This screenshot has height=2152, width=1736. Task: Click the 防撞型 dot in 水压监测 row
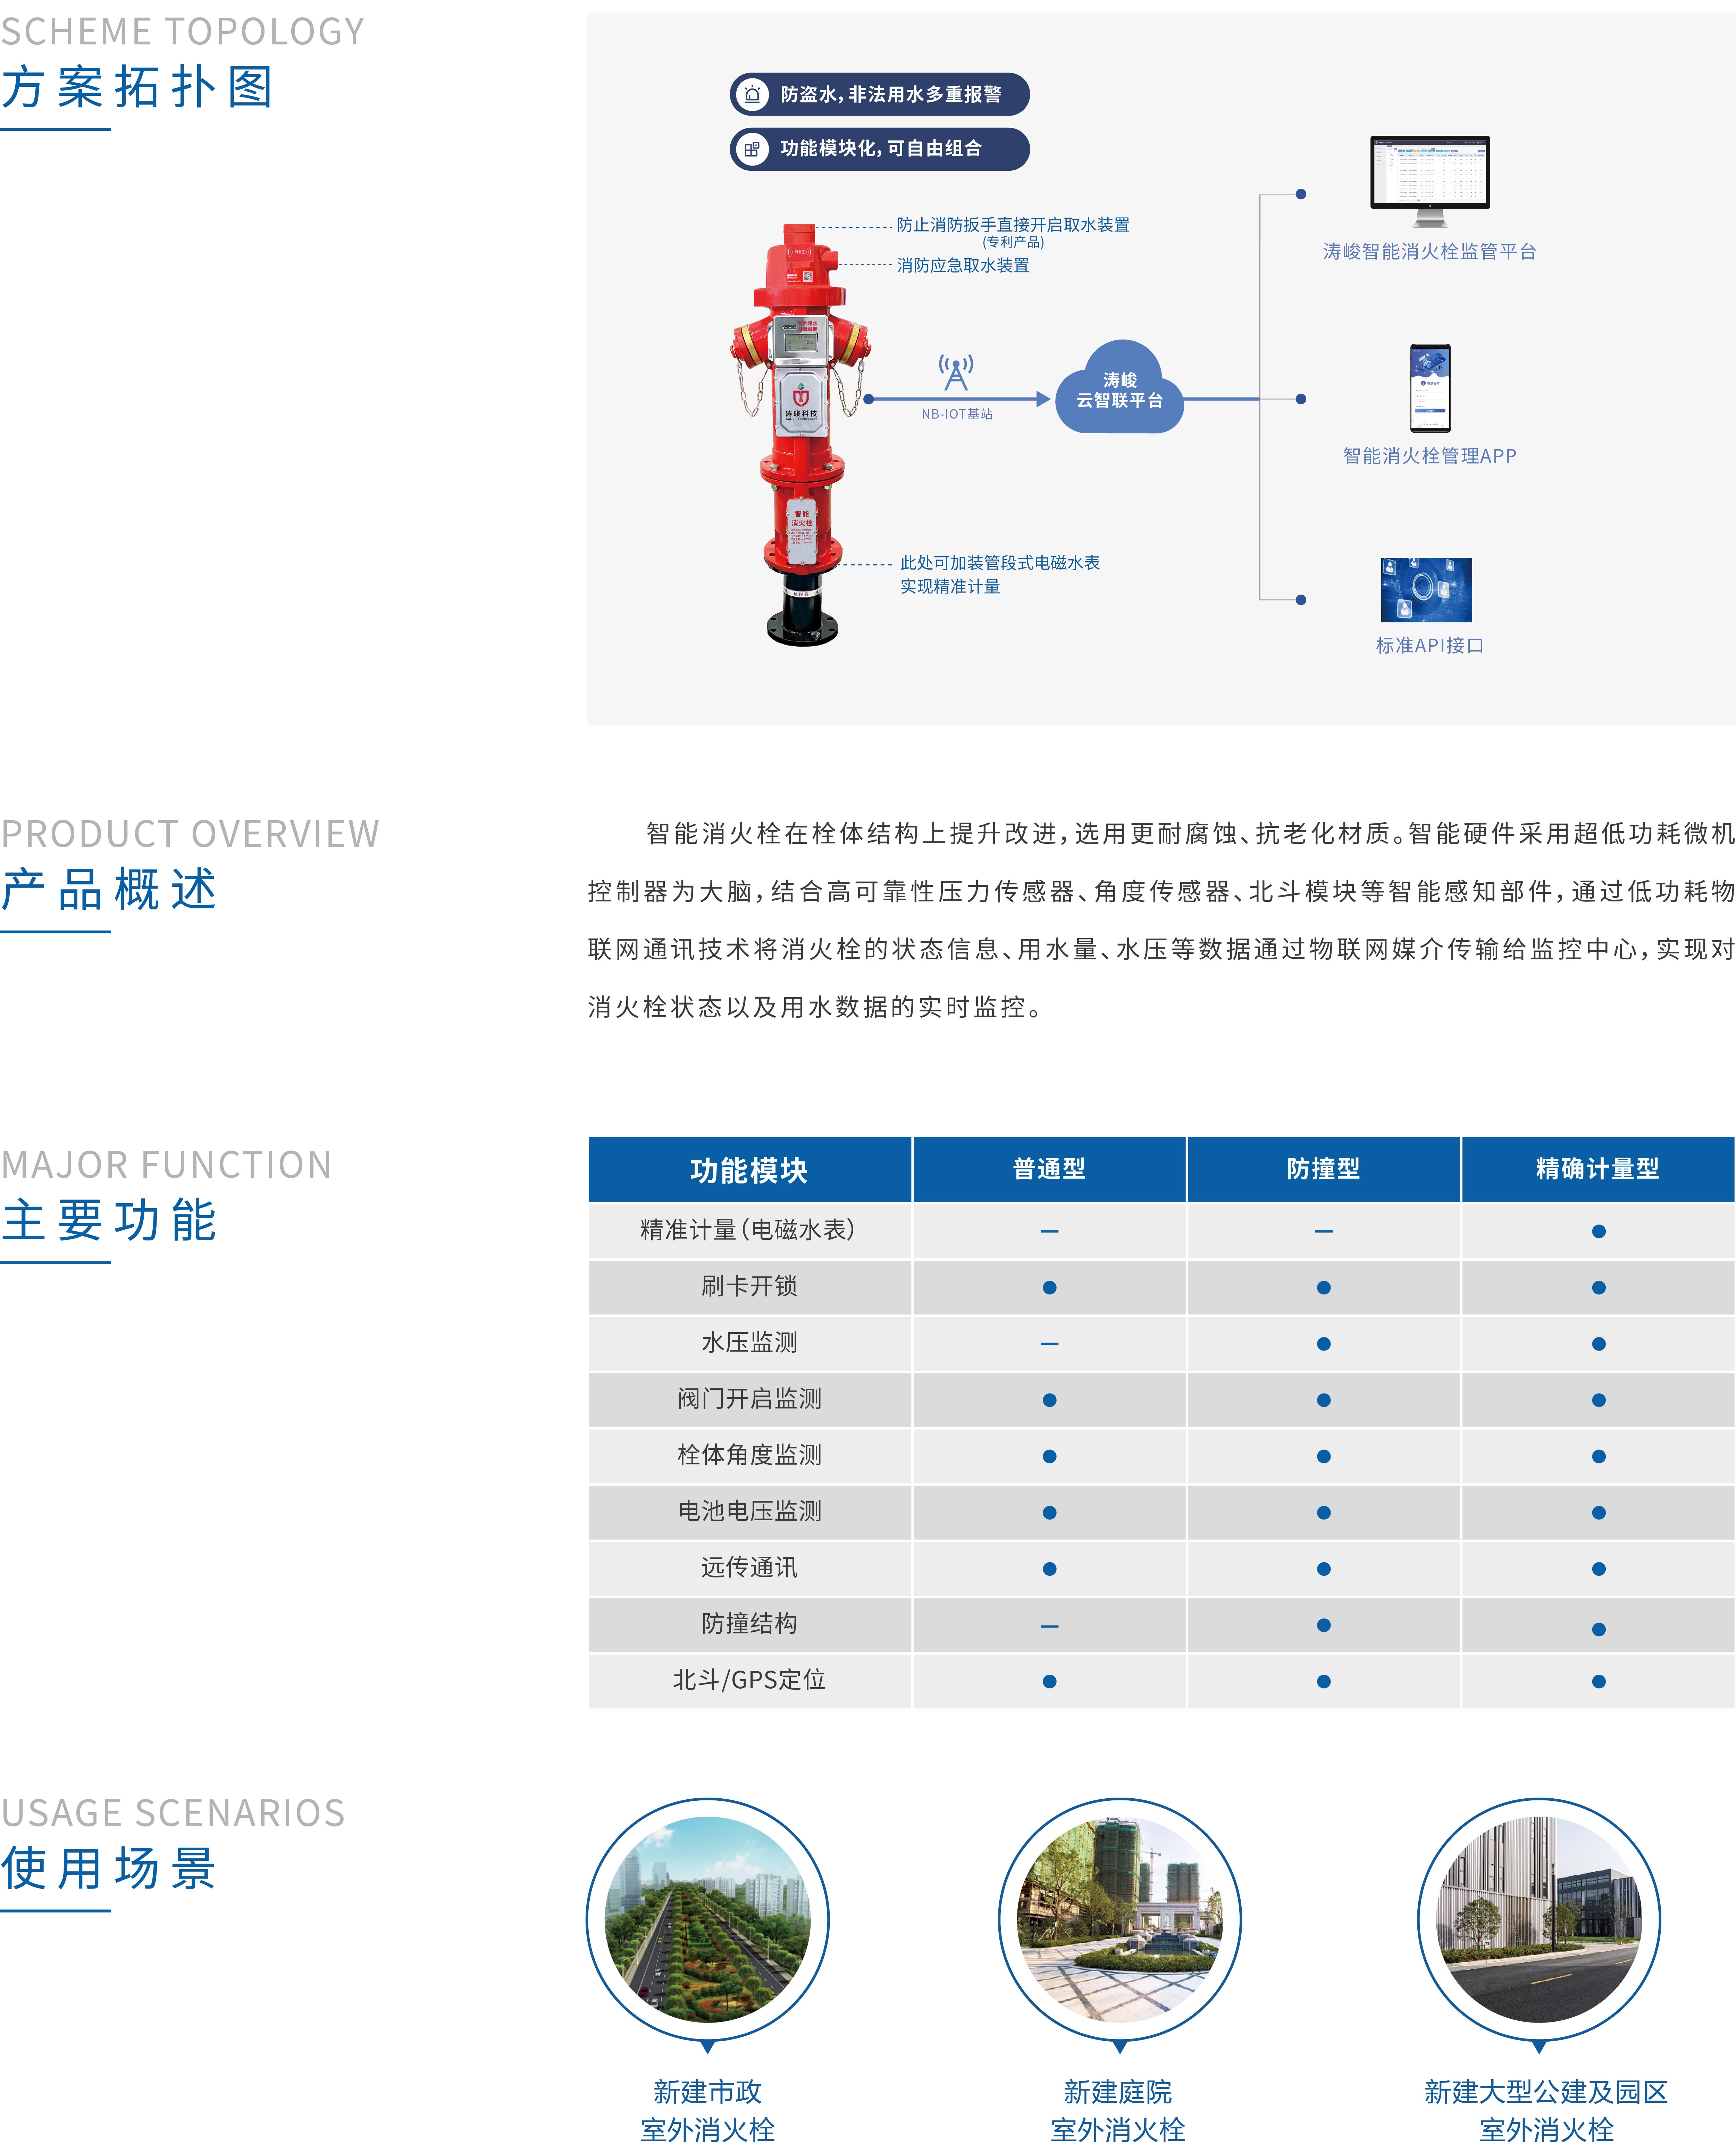pyautogui.click(x=1323, y=1343)
